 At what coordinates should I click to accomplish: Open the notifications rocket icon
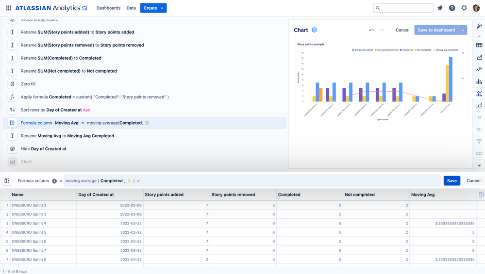440,8
